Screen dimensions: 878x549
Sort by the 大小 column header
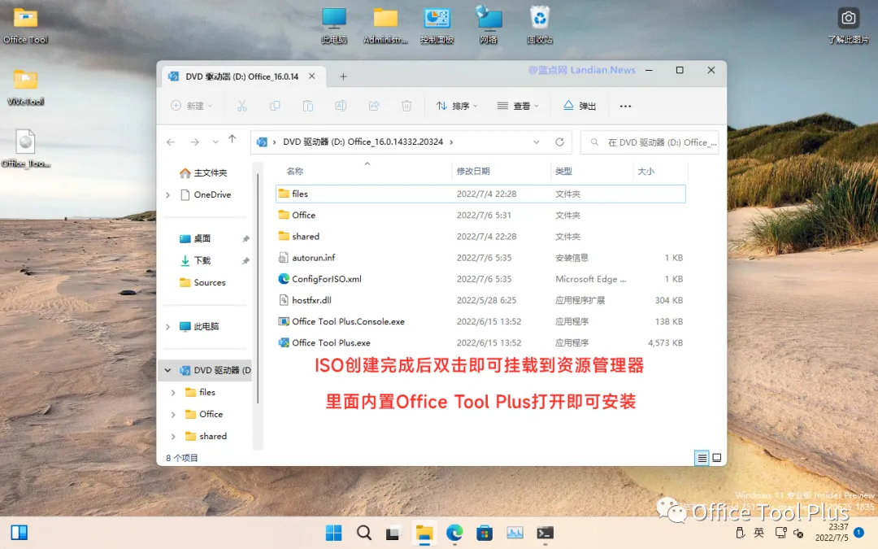(x=645, y=172)
